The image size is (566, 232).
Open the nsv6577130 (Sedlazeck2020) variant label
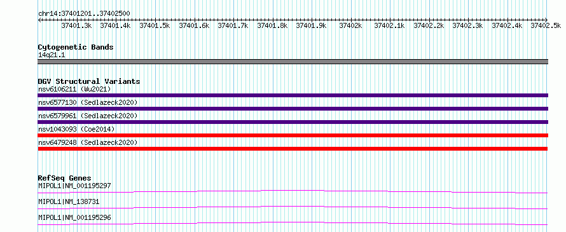point(88,103)
